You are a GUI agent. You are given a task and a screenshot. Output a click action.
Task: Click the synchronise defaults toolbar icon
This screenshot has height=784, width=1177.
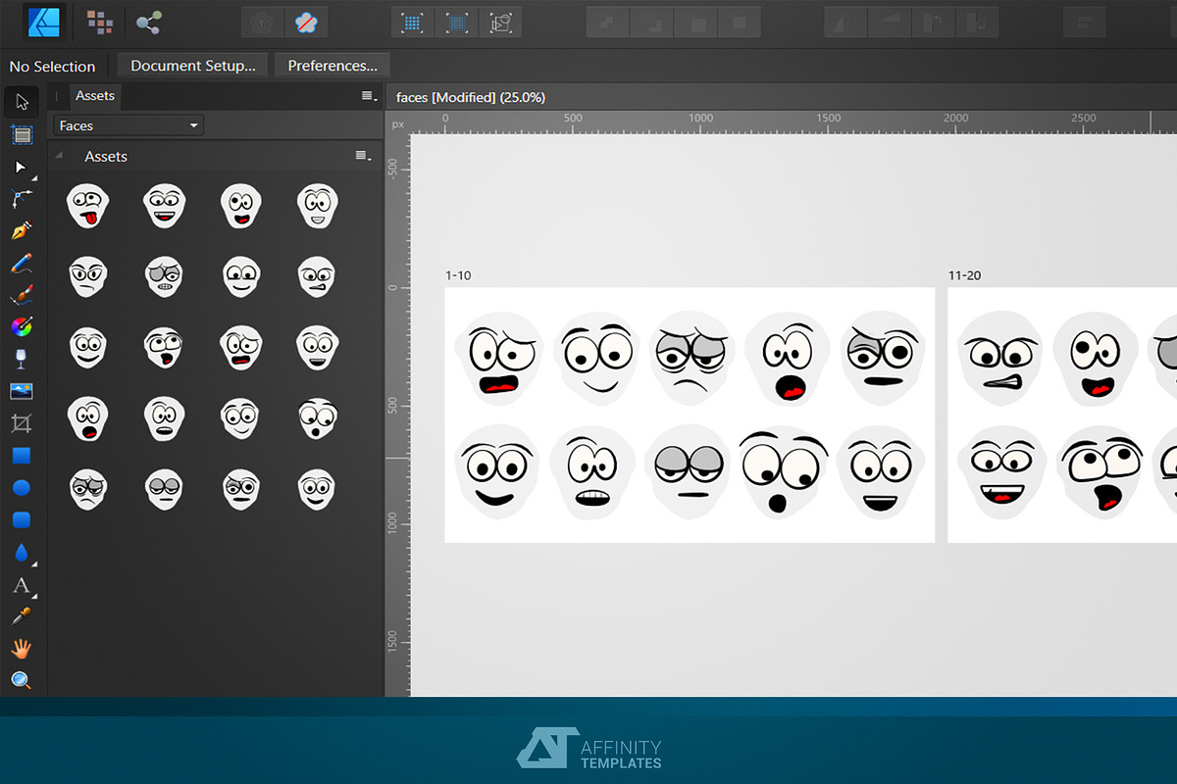click(261, 22)
